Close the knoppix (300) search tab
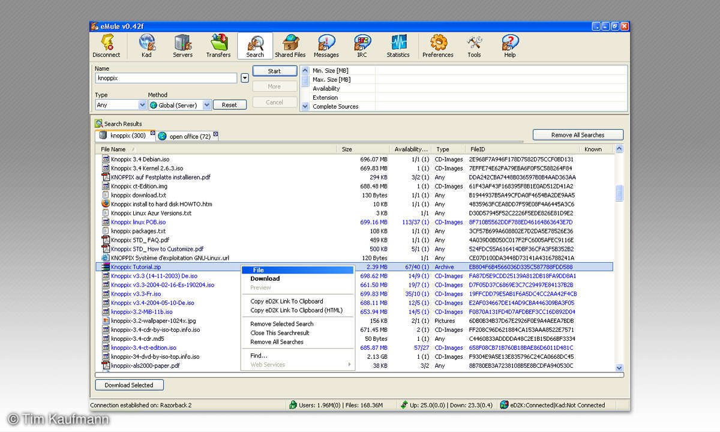 tap(152, 133)
